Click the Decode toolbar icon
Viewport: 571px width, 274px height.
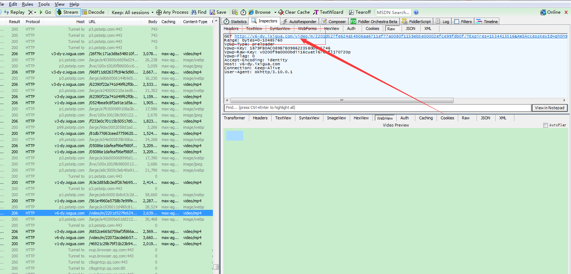coord(85,12)
